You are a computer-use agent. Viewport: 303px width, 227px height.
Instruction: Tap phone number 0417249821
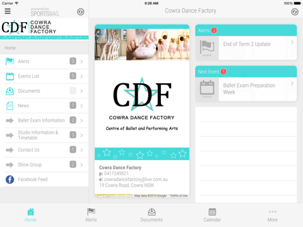(116, 173)
